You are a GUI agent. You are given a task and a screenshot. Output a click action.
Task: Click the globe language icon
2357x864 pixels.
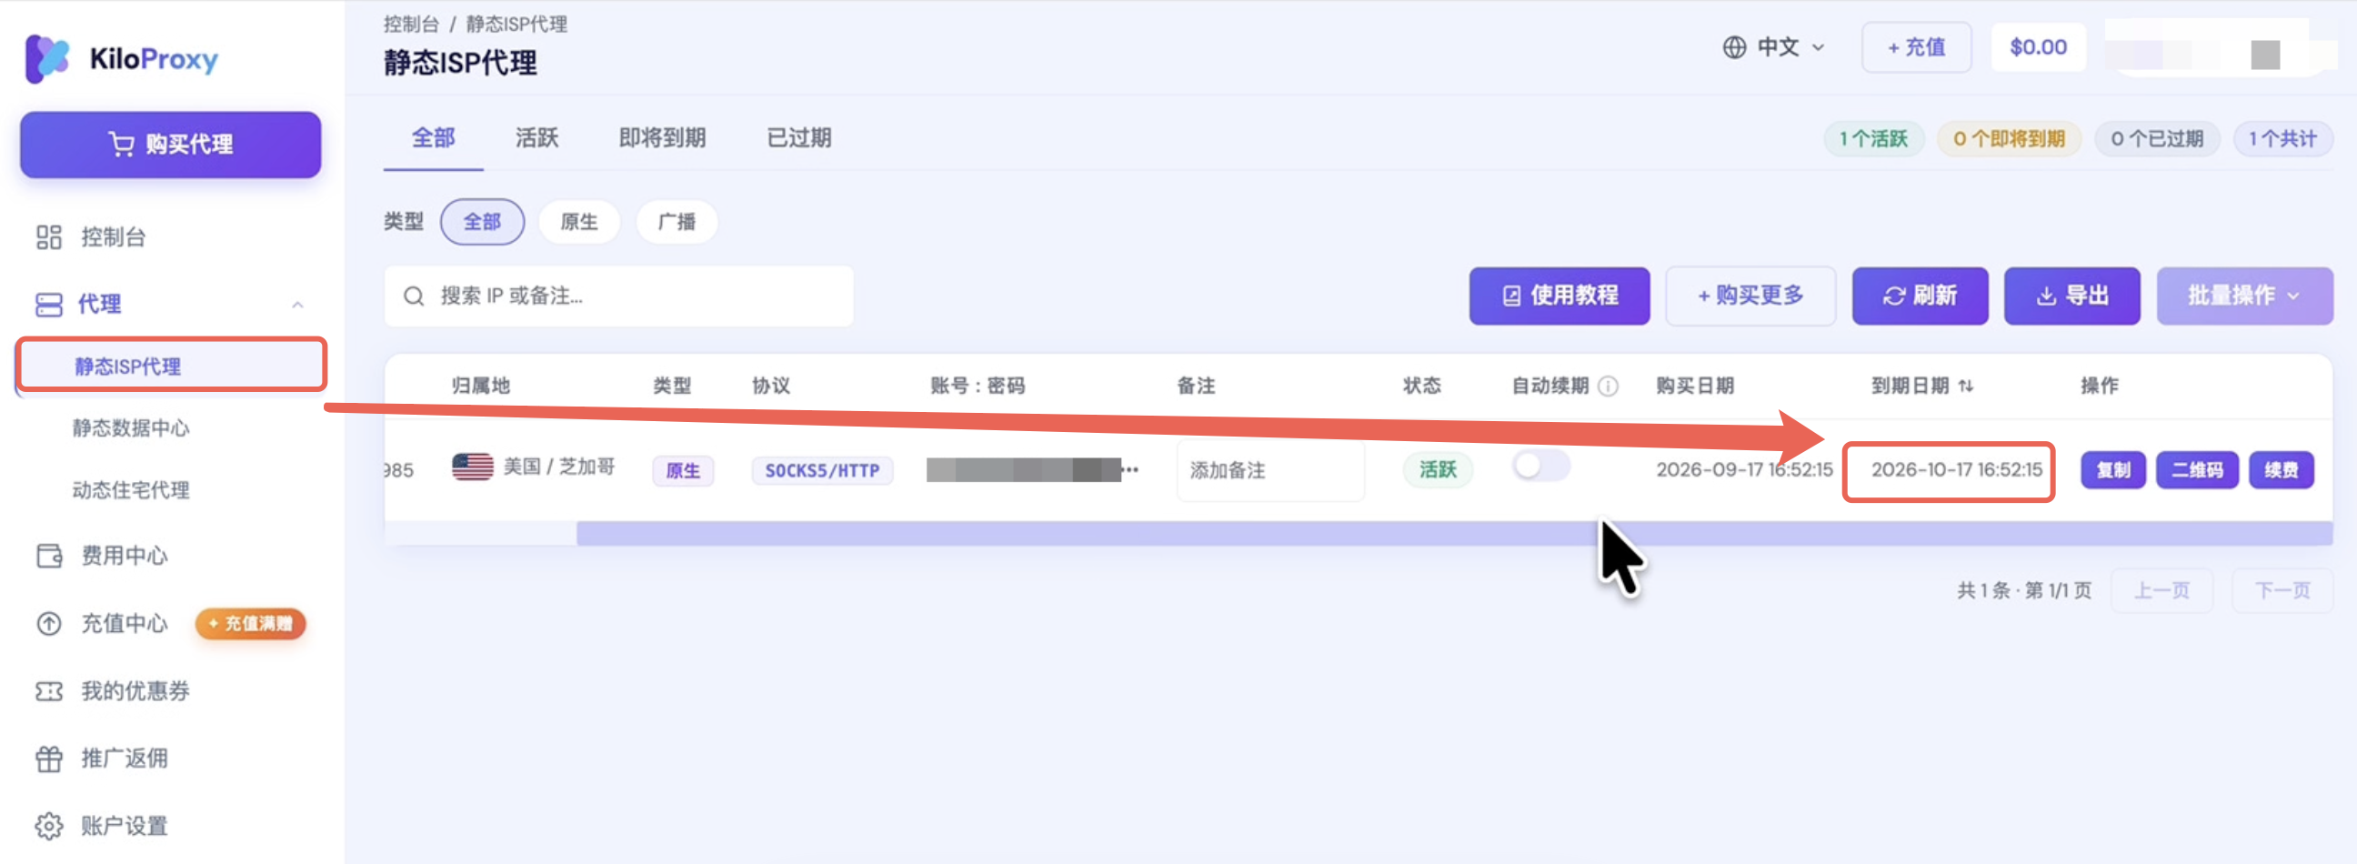[x=1734, y=46]
